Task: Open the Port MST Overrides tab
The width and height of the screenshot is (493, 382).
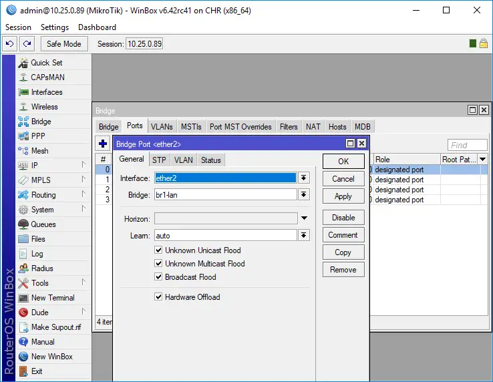Action: (x=240, y=127)
